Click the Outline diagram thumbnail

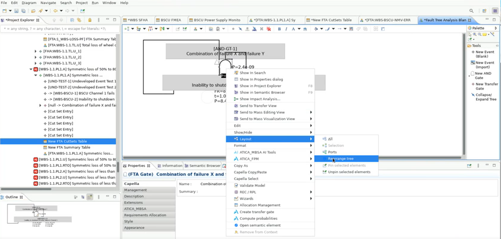[x=39, y=216]
